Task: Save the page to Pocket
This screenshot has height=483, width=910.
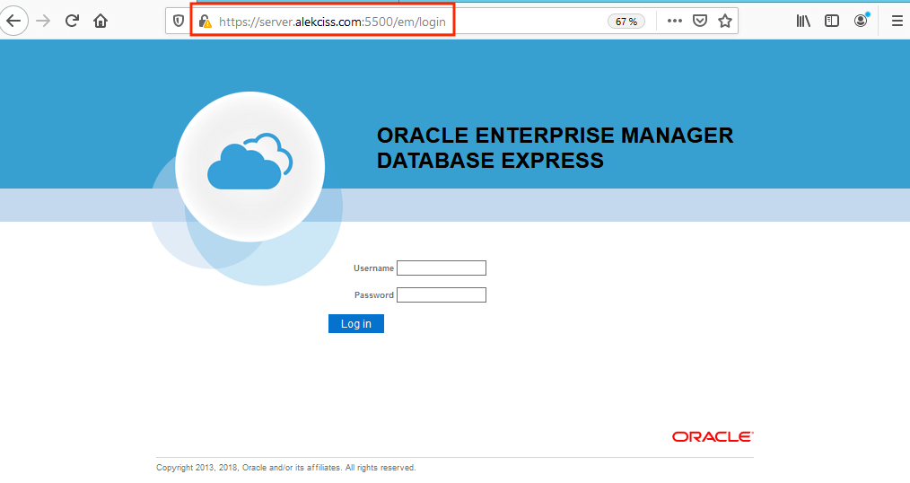Action: point(700,22)
